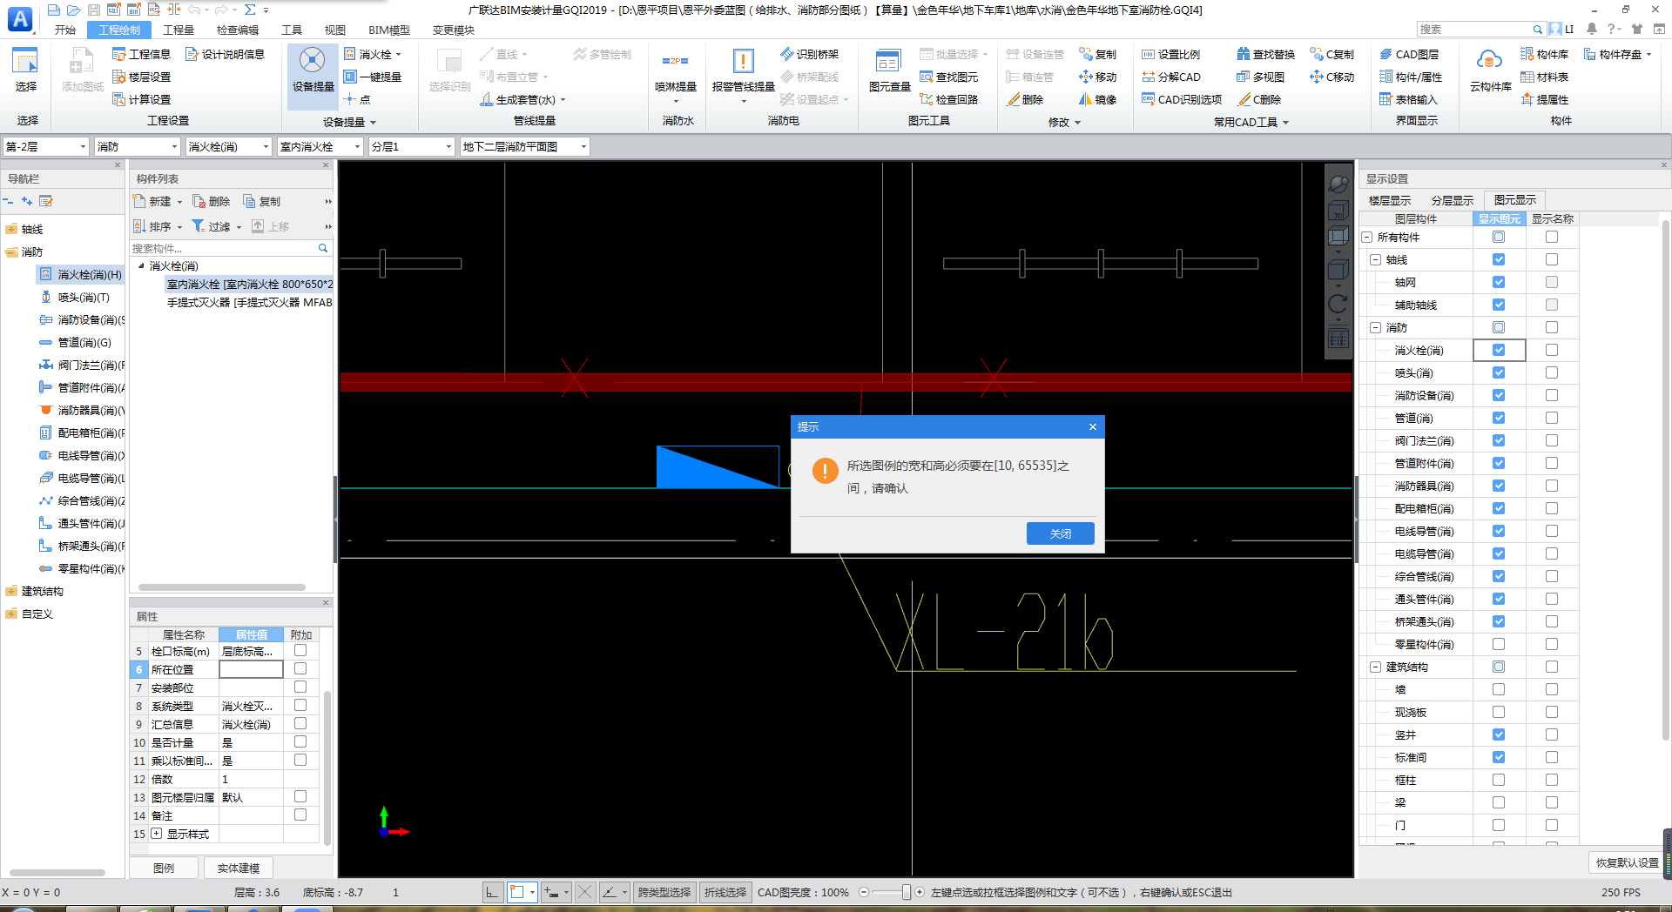Click the 检查回路 check circuit tool
This screenshot has height=912, width=1672.
pos(949,99)
